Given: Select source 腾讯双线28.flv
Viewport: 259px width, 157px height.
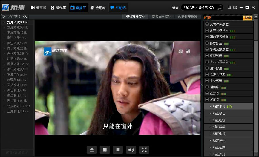Looking at the screenshot, I should click(x=18, y=48).
